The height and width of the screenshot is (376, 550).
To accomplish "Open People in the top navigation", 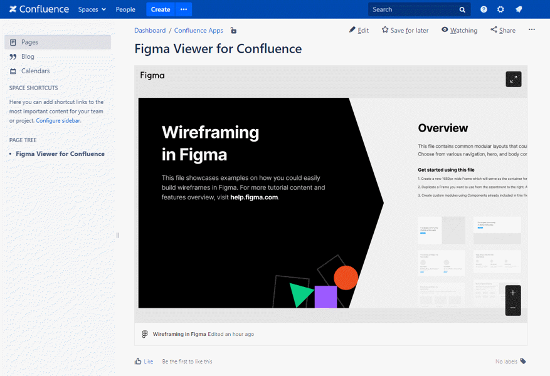I will click(125, 9).
